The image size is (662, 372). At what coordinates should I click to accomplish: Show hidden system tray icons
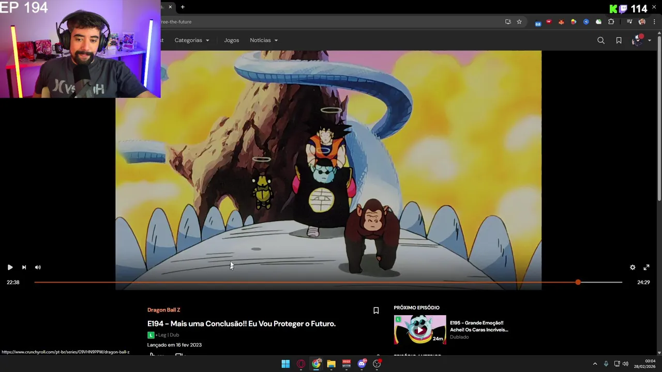[x=595, y=364]
